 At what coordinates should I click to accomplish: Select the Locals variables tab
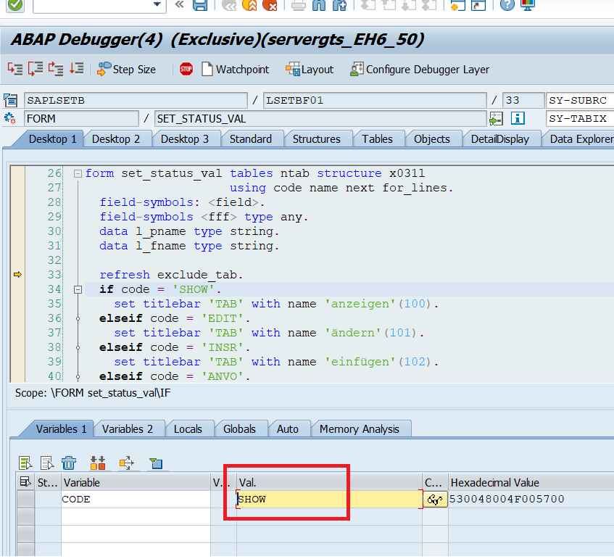pyautogui.click(x=188, y=428)
